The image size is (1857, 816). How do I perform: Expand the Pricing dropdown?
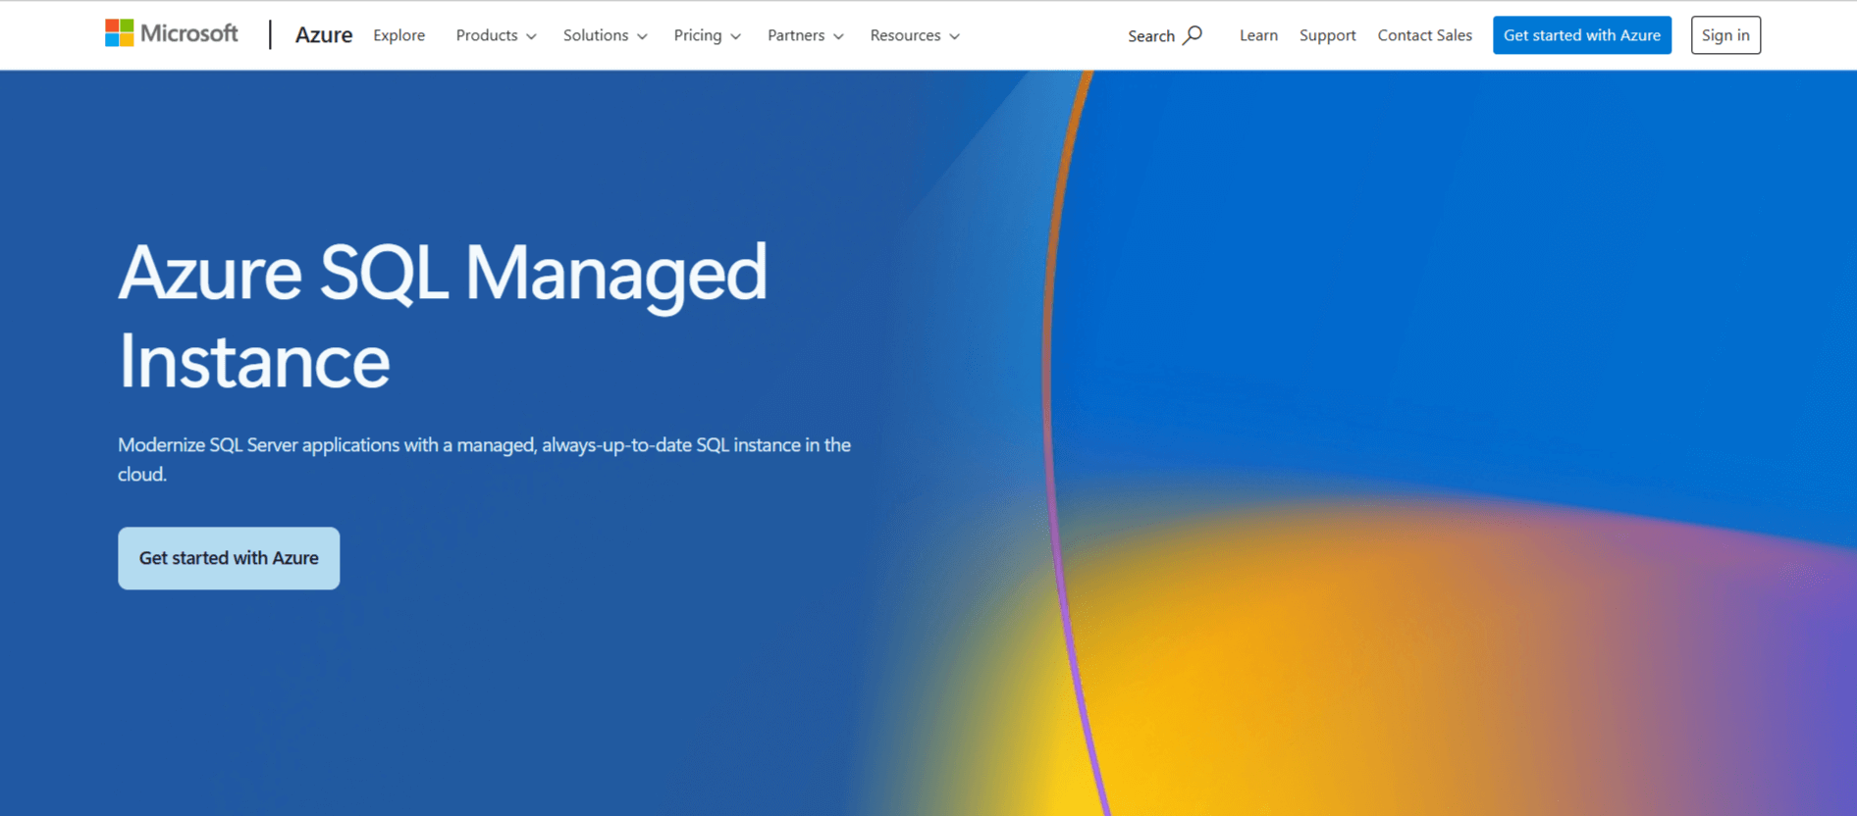point(707,35)
